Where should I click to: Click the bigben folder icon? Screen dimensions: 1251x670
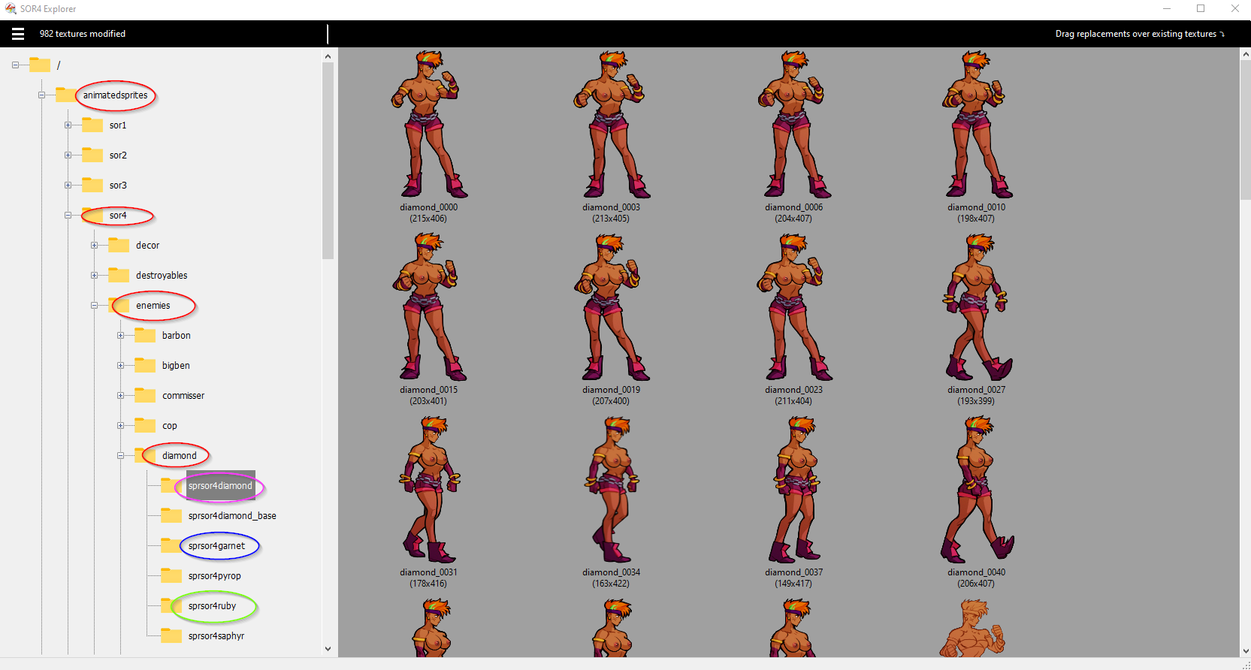pos(145,365)
